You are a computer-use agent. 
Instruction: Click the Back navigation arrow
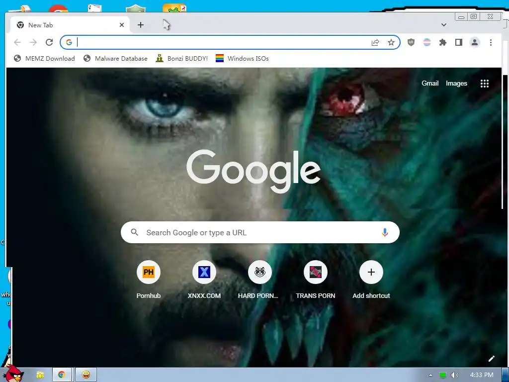click(17, 42)
